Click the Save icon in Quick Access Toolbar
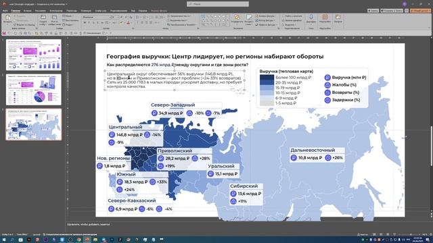This screenshot has height=243, width=433. pyautogui.click(x=4, y=33)
